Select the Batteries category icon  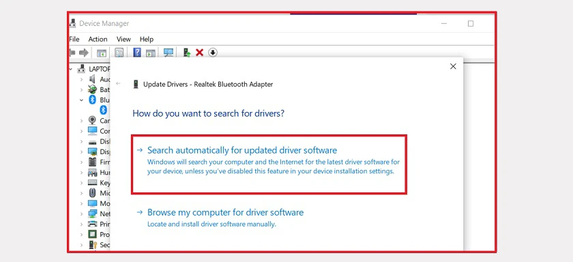coord(93,89)
